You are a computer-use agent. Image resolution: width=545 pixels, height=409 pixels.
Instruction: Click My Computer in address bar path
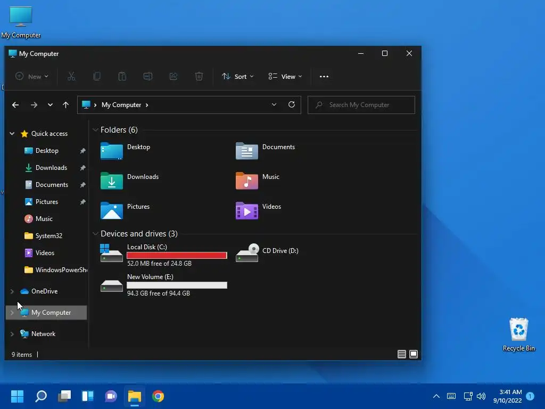point(121,105)
